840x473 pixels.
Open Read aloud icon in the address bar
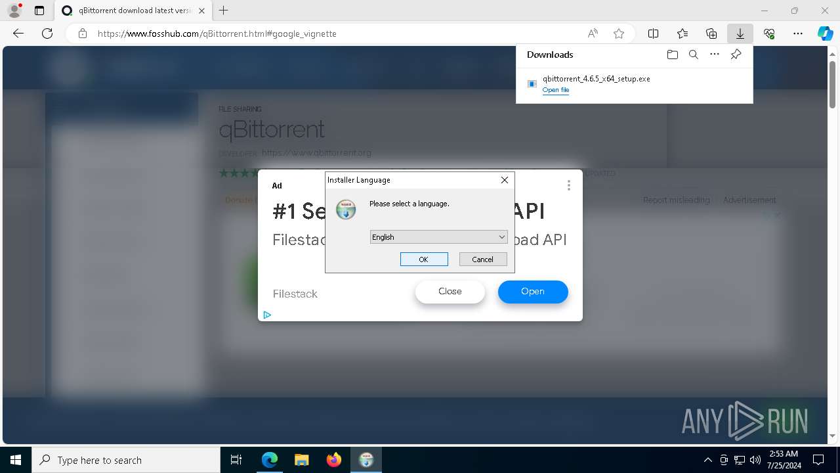coord(593,34)
